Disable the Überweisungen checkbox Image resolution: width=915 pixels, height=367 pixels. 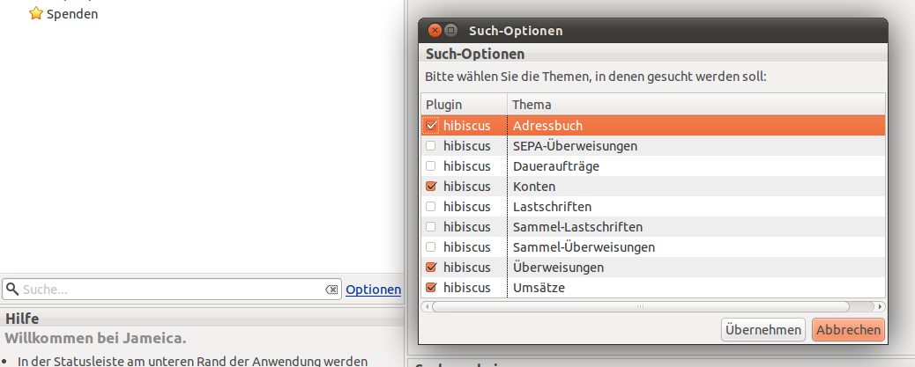[x=431, y=268]
